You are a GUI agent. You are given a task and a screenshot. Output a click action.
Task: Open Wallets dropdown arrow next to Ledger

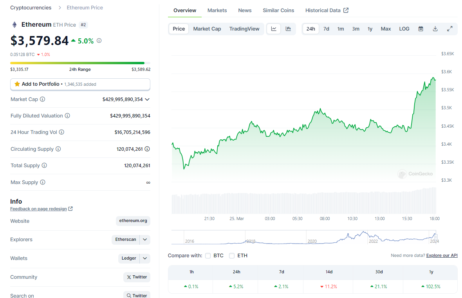click(x=145, y=258)
